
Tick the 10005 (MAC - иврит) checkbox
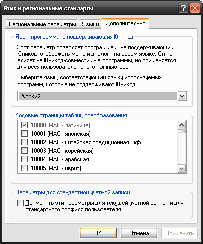pyautogui.click(x=24, y=168)
